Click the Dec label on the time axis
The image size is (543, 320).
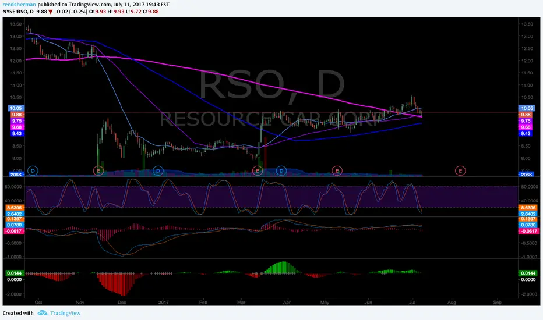click(122, 302)
